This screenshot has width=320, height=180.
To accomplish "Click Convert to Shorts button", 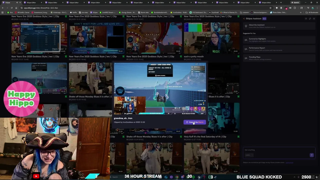I will [195, 122].
